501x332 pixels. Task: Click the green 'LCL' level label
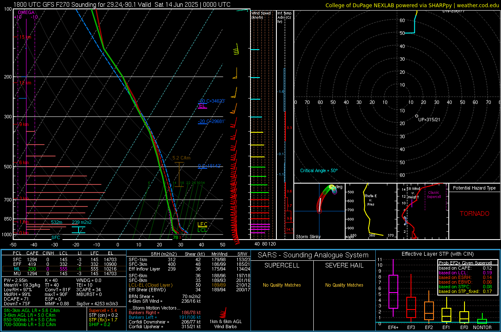point(202,230)
